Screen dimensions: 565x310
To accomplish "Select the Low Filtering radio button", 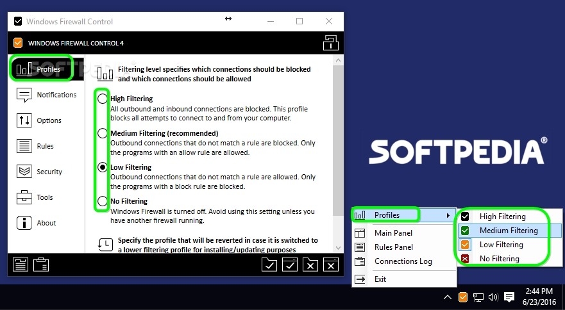I will (103, 167).
